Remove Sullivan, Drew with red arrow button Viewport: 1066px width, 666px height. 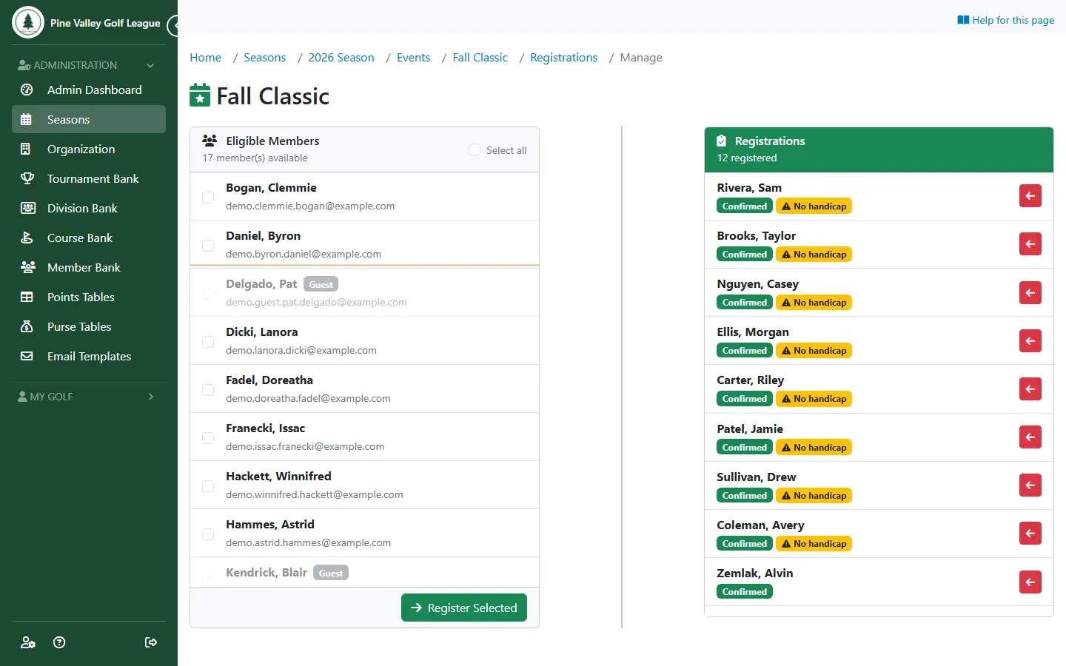pyautogui.click(x=1030, y=485)
